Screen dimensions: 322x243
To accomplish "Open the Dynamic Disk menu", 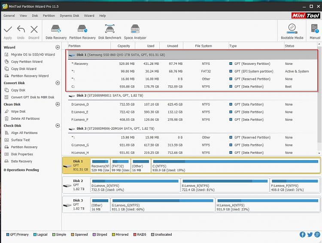I will [x=69, y=15].
